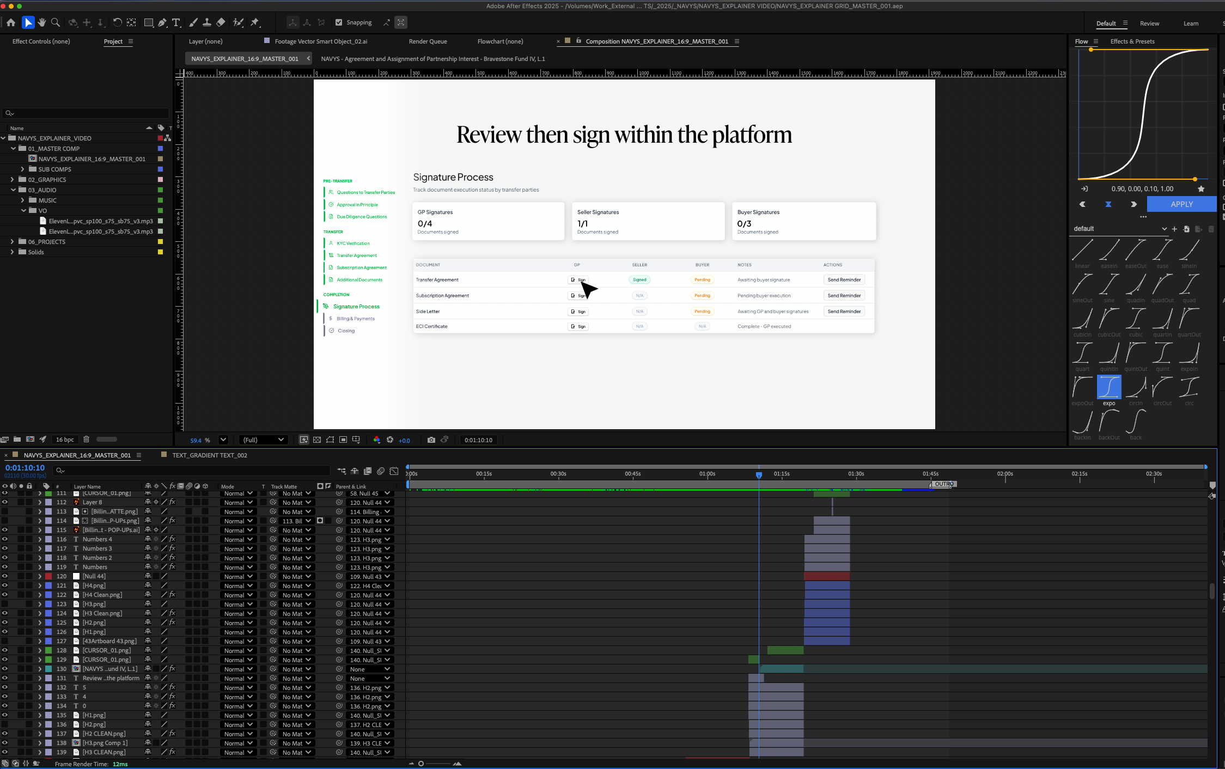The width and height of the screenshot is (1225, 769).
Task: Select the Pen tool in toolbar
Action: pos(162,22)
